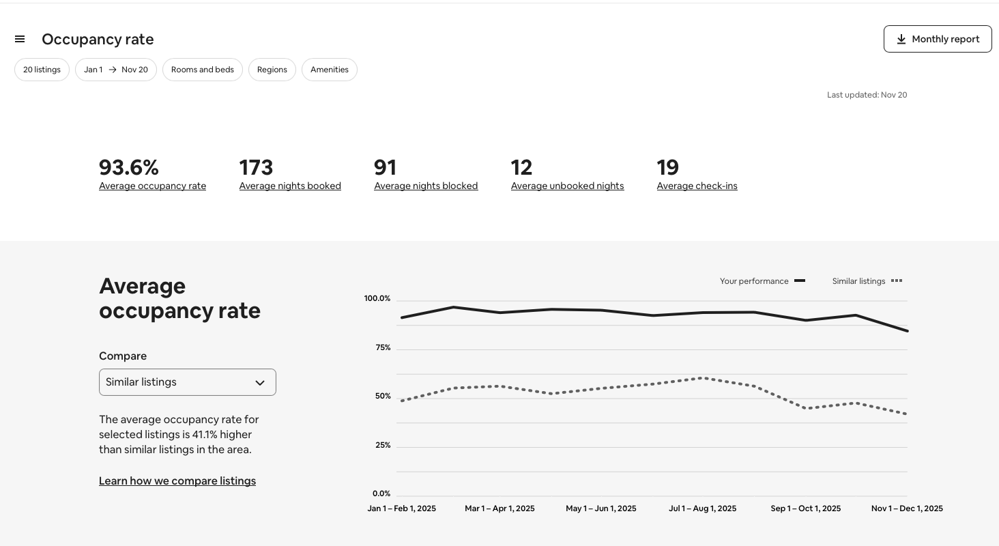The height and width of the screenshot is (546, 999).
Task: Click the 0.0% y-axis label
Action: (381, 493)
